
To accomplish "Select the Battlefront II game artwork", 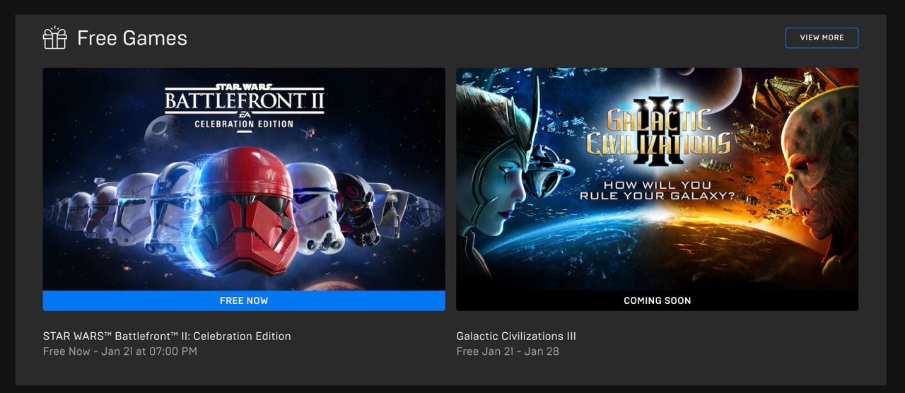I will pyautogui.click(x=244, y=180).
